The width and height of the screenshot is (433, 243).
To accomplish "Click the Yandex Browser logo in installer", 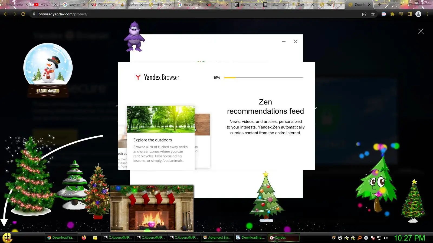I will click(157, 77).
